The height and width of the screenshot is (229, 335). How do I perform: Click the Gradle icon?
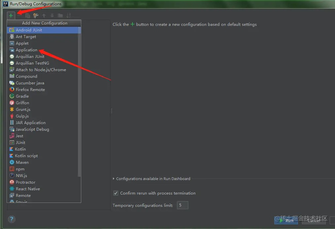(x=12, y=96)
